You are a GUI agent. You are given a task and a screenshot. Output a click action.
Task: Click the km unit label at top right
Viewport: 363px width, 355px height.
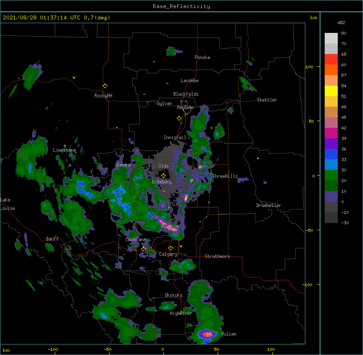[314, 18]
